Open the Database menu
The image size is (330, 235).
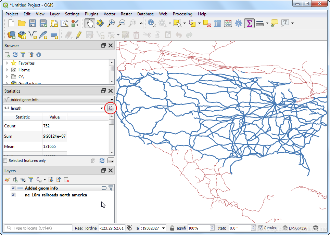pyautogui.click(x=145, y=14)
